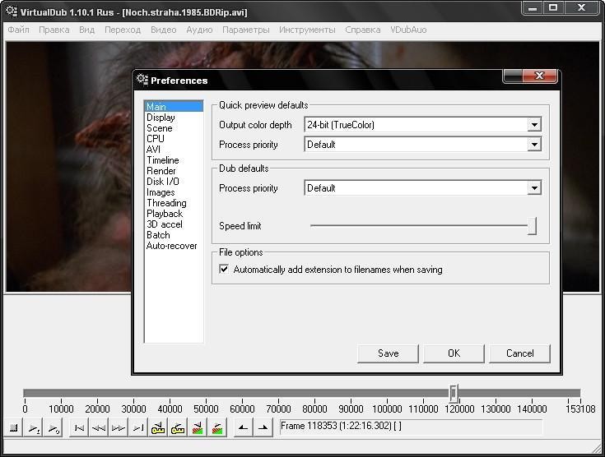605x457 pixels.
Task: Minimize the VirtualDub window
Action: click(533, 7)
